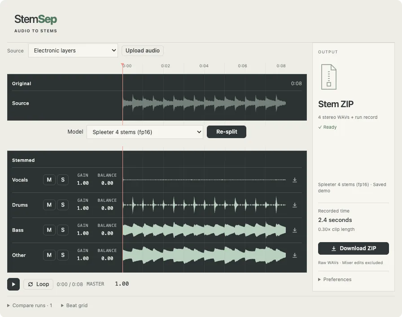Click the Vocals gain value

point(83,183)
